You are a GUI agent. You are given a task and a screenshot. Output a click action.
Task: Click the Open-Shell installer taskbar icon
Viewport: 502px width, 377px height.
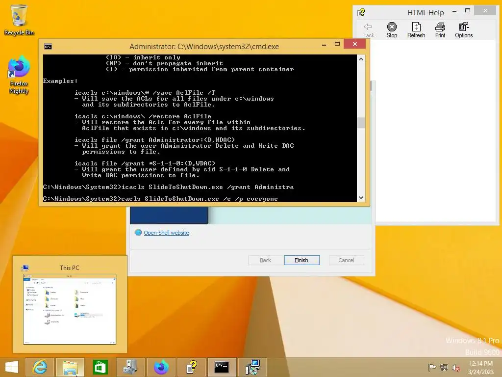coord(252,367)
